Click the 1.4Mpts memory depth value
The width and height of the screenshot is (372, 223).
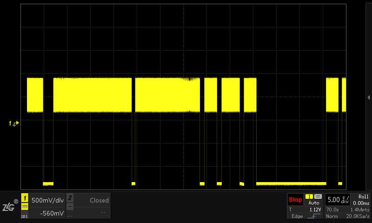tap(360, 210)
